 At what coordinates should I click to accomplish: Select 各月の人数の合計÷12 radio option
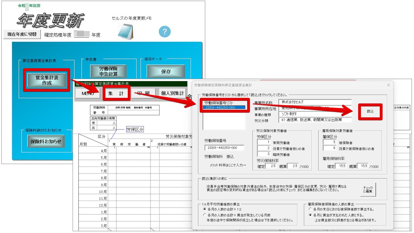click(x=205, y=209)
